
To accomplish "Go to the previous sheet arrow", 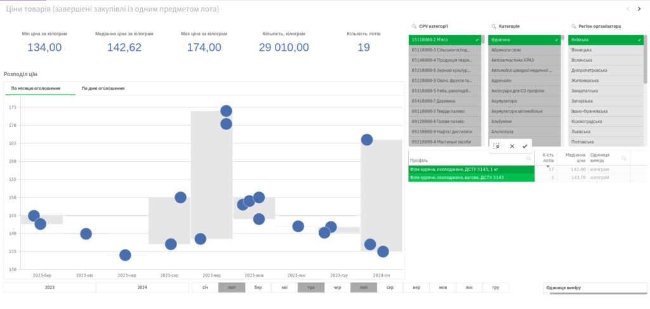I will (x=628, y=9).
